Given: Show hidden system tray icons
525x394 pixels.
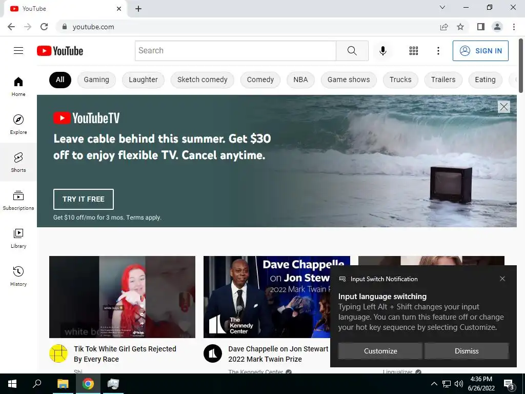Looking at the screenshot, I should pyautogui.click(x=434, y=384).
